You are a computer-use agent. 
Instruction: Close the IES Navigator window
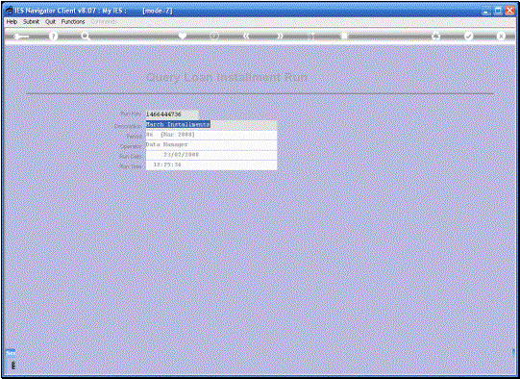point(509,11)
